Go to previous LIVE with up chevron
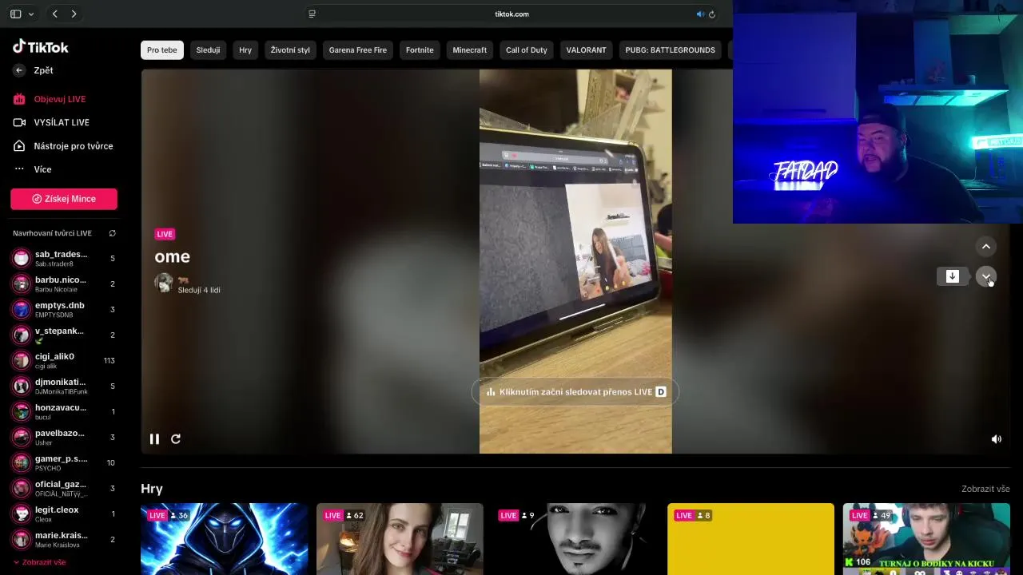This screenshot has height=575, width=1023. (x=986, y=247)
